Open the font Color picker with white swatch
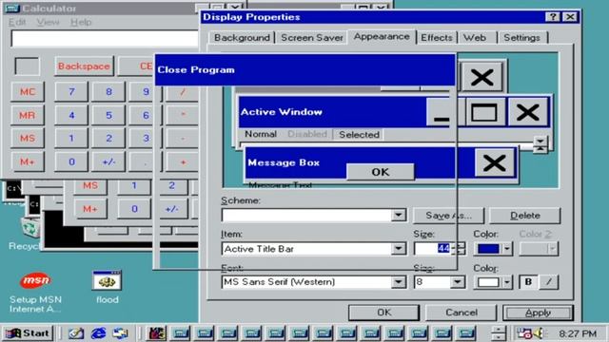The image size is (609, 342). (493, 282)
